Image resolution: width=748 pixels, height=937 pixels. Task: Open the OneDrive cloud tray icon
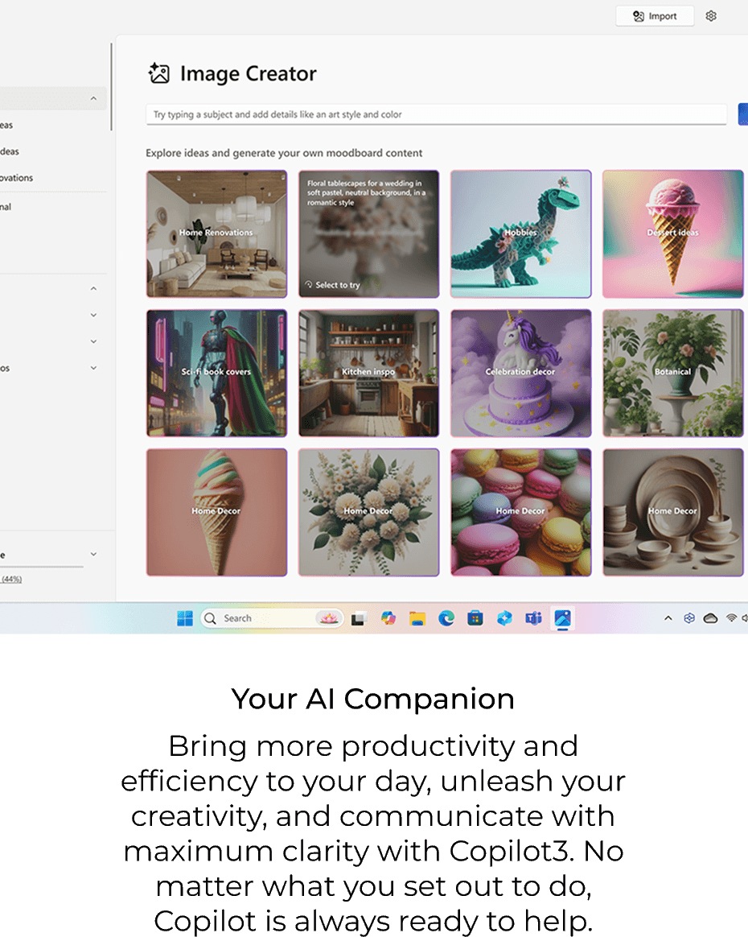coord(710,618)
